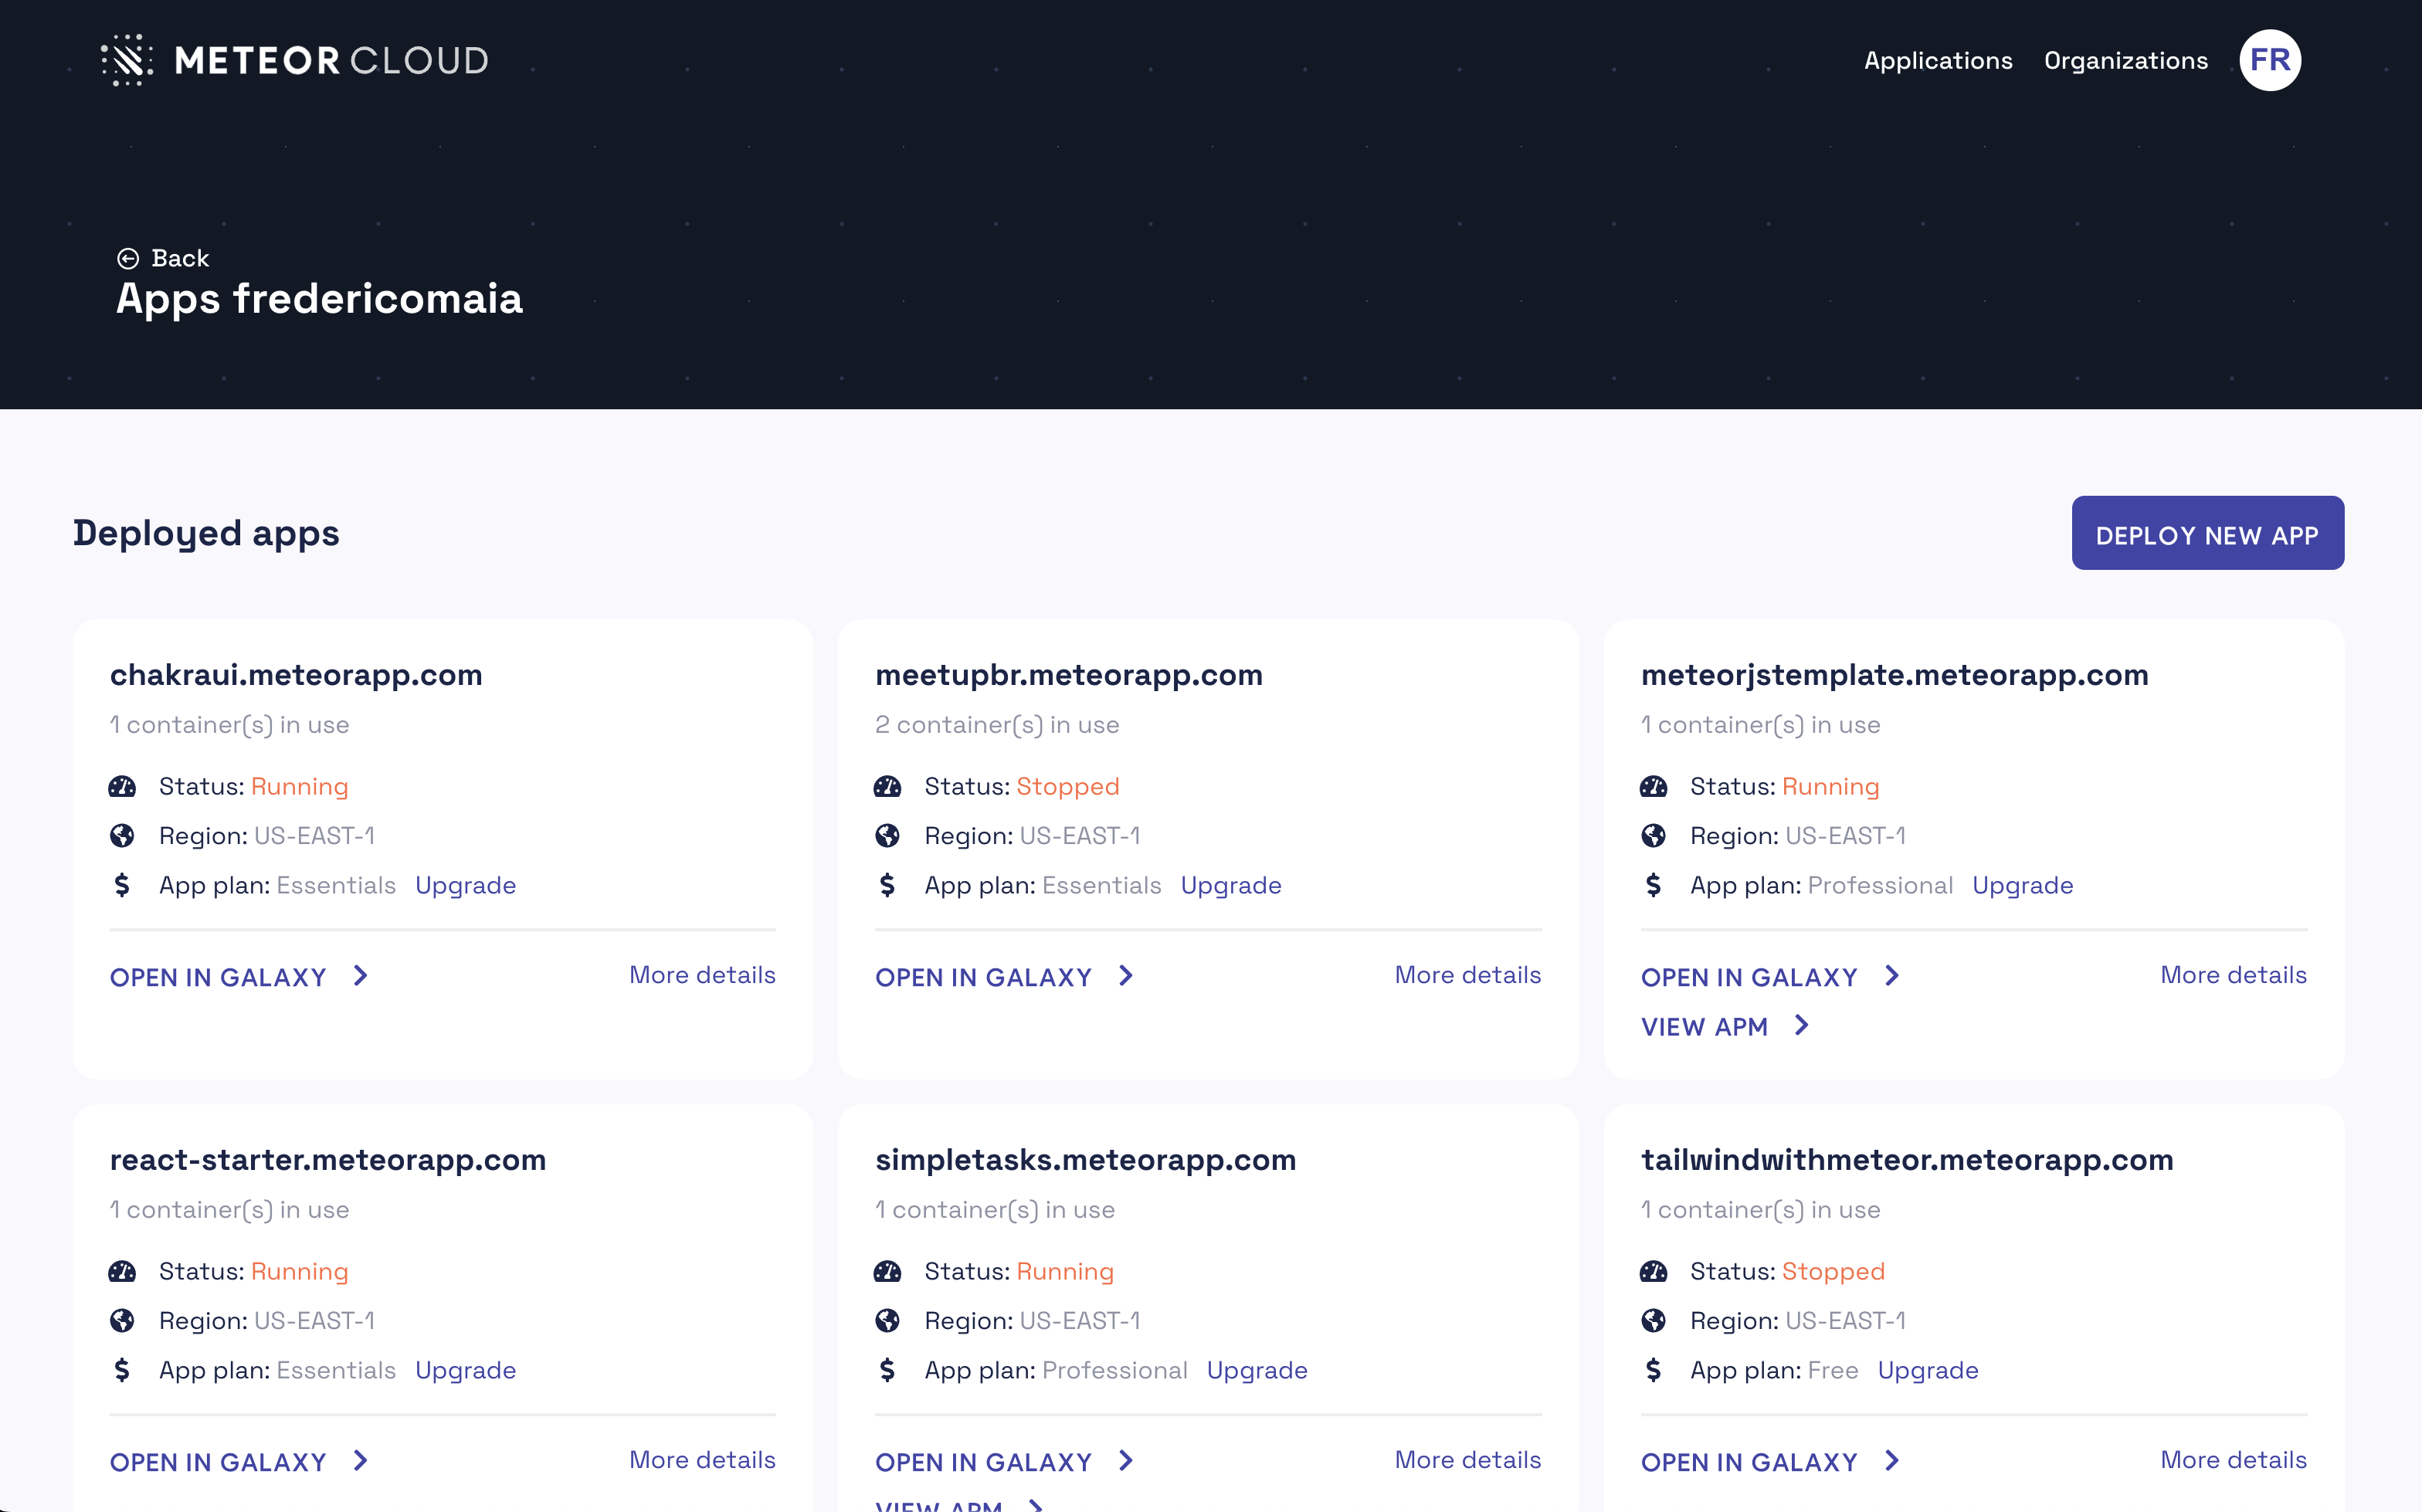The image size is (2422, 1512).
Task: Open the Organizations nav item
Action: point(2126,61)
